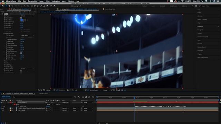
Task: Toggle Halo Intensity stopwatch icon
Action: (7, 55)
